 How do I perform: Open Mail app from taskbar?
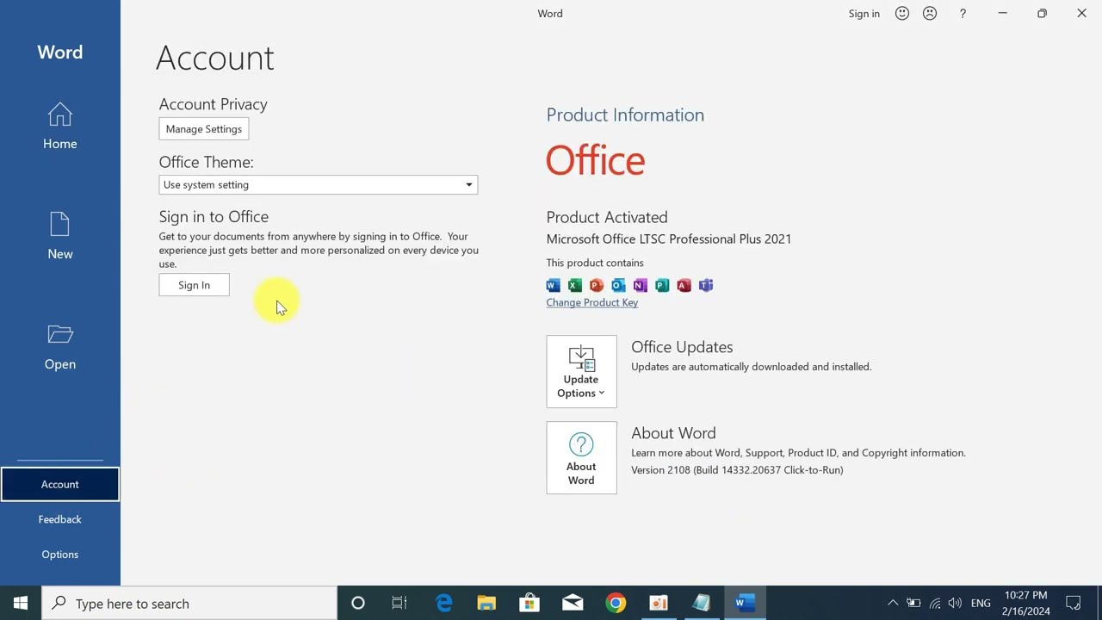click(573, 603)
